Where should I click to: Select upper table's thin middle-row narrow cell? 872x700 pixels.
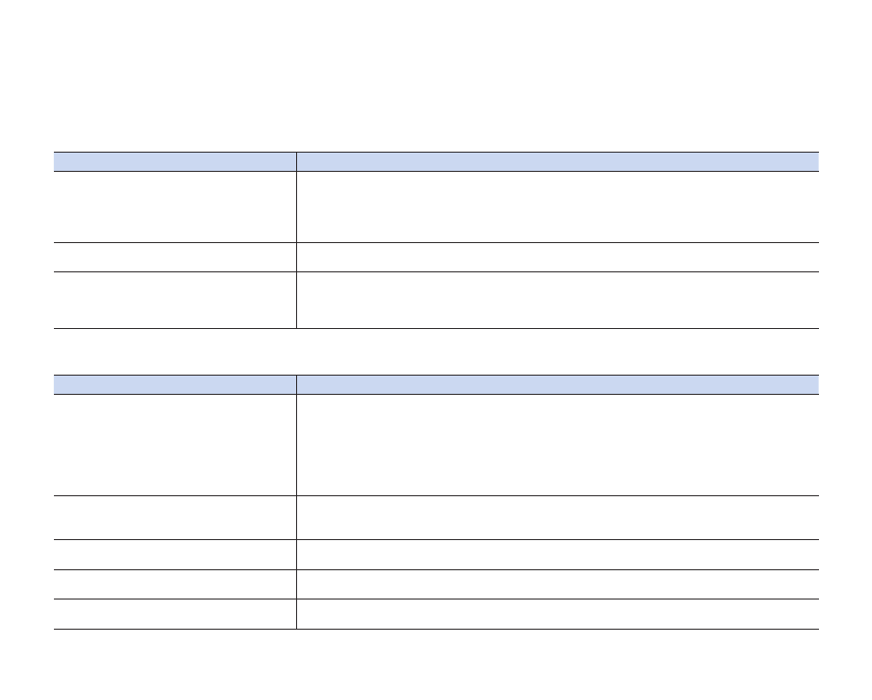175,258
